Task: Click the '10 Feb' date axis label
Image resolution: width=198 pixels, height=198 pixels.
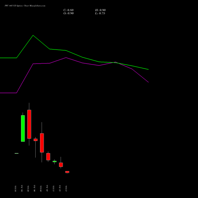Action: [47, 188]
